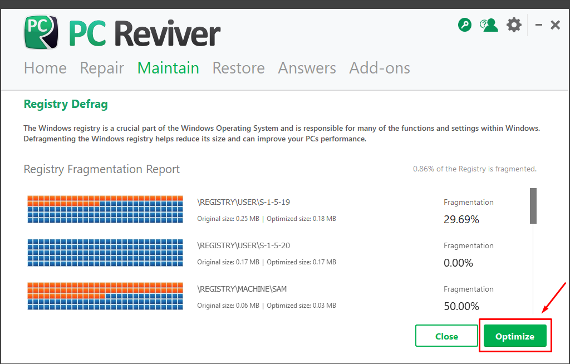This screenshot has height=364, width=570.
Task: Select the Maintain tab
Action: (x=168, y=68)
